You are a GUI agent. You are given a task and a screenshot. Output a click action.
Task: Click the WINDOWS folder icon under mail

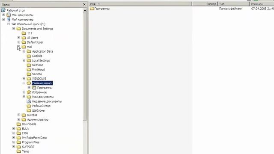29,79
